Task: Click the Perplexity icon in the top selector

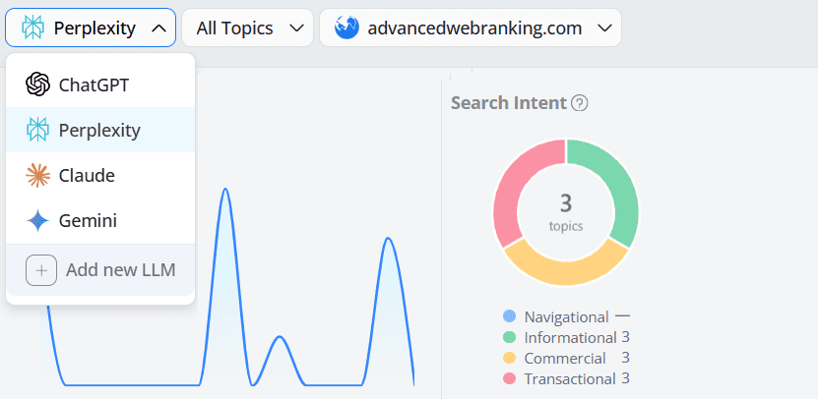Action: (33, 28)
